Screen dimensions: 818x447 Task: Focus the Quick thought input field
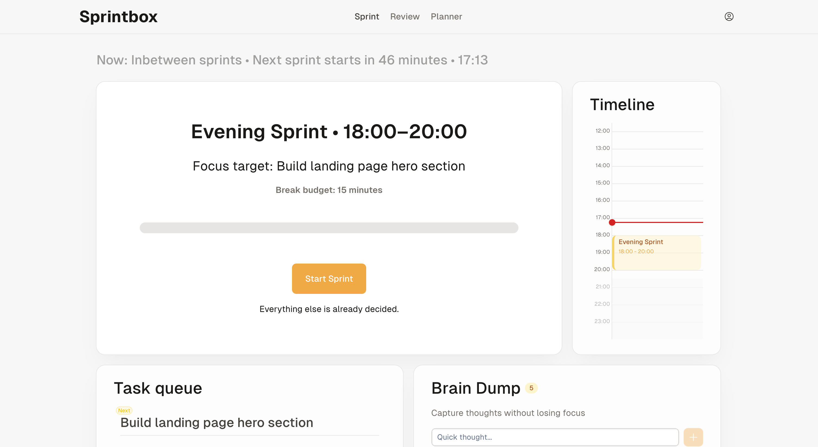click(554, 437)
